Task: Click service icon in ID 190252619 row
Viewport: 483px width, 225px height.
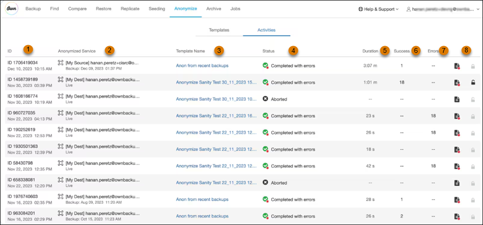Action: (x=60, y=129)
